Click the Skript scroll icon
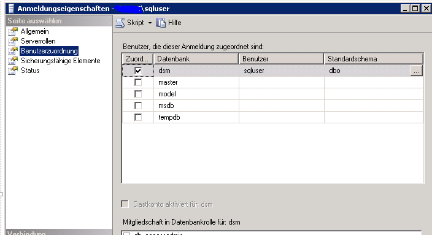This screenshot has height=235, width=432. point(120,23)
